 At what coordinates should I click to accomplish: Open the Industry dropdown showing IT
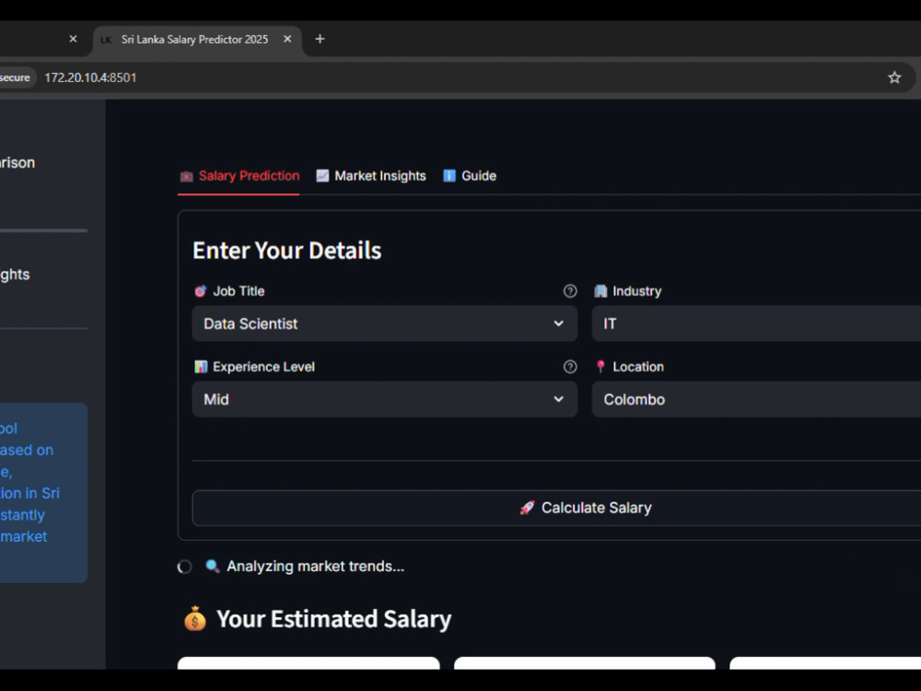(756, 323)
